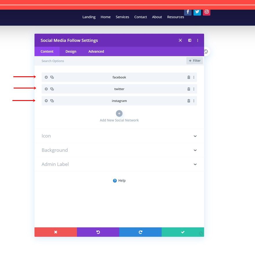This screenshot has width=255, height=255.
Task: Open the Landing menu item
Action: pos(89,17)
